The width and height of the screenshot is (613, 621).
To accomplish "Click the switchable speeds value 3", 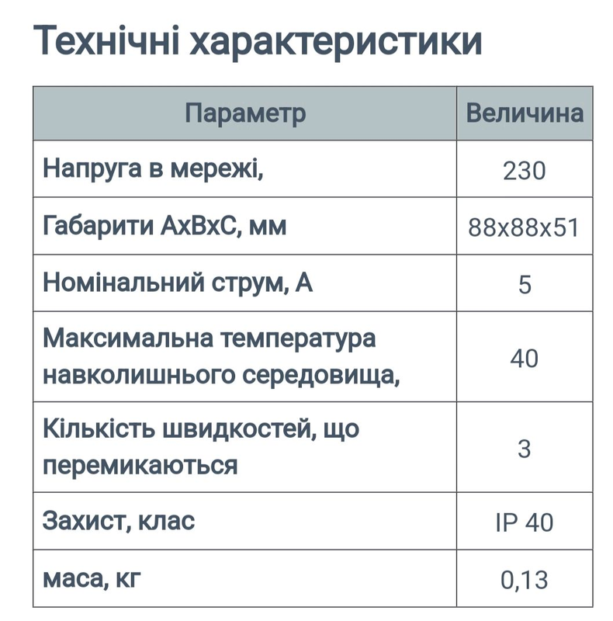I will tap(525, 449).
